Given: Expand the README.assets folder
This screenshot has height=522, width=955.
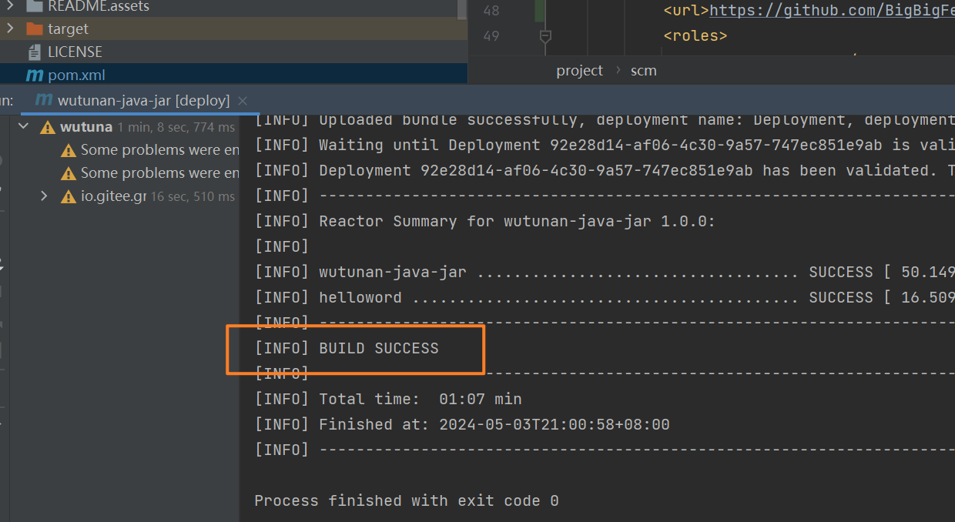Looking at the screenshot, I should pyautogui.click(x=10, y=7).
